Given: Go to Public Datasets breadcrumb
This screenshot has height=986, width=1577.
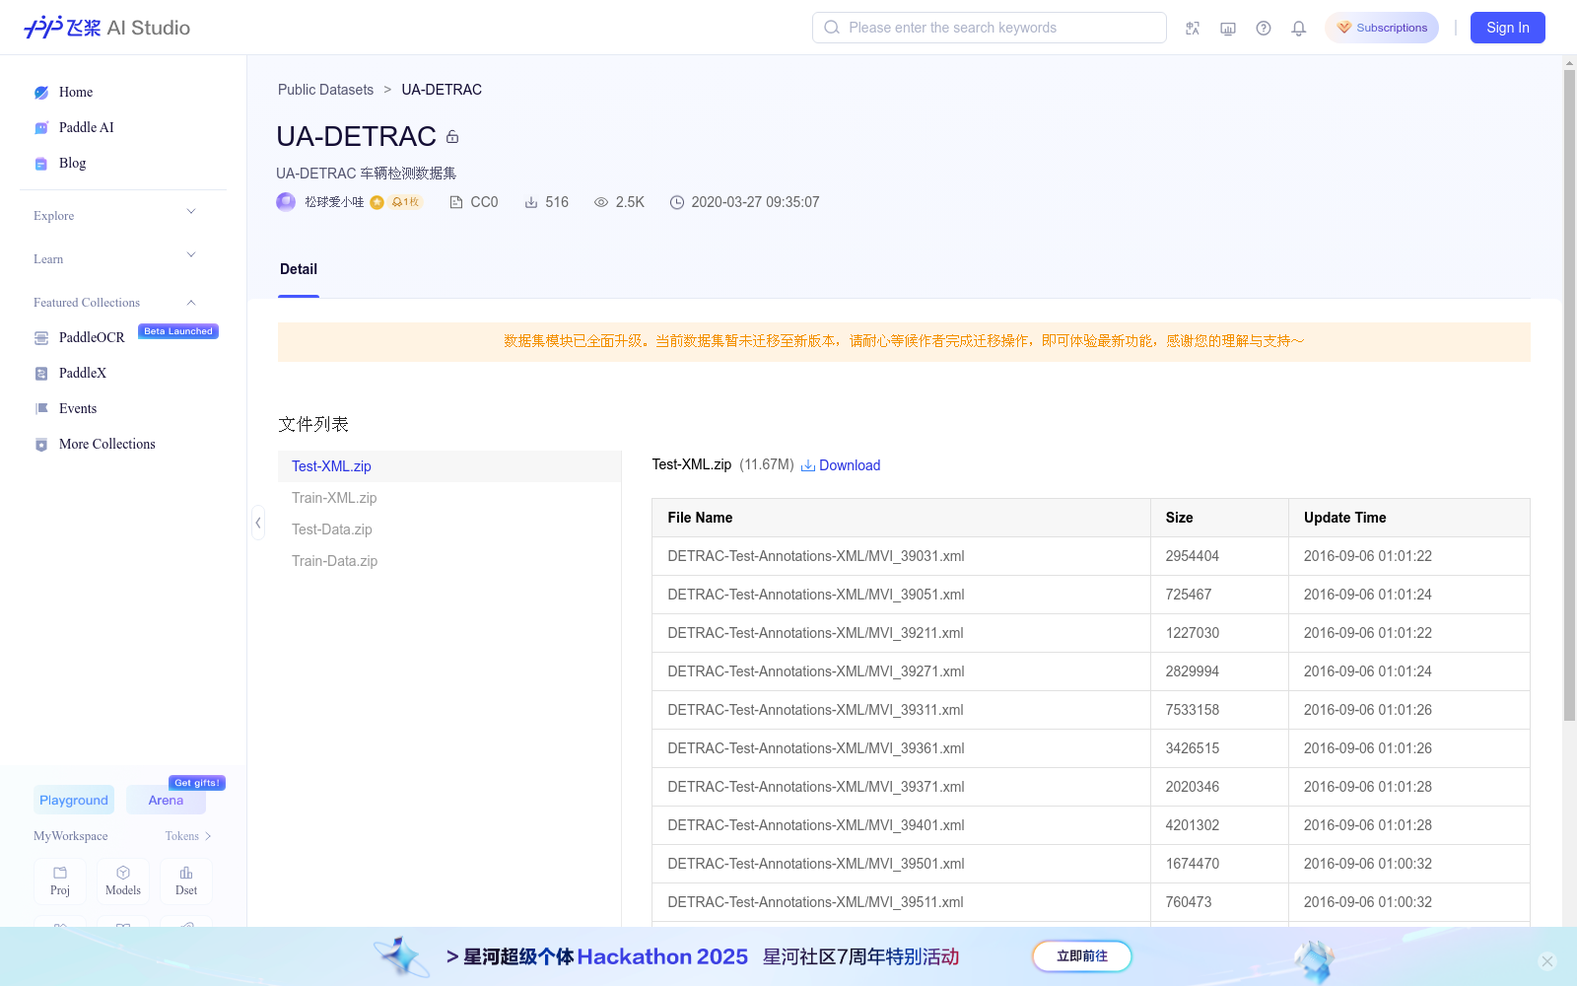Looking at the screenshot, I should click(x=325, y=90).
